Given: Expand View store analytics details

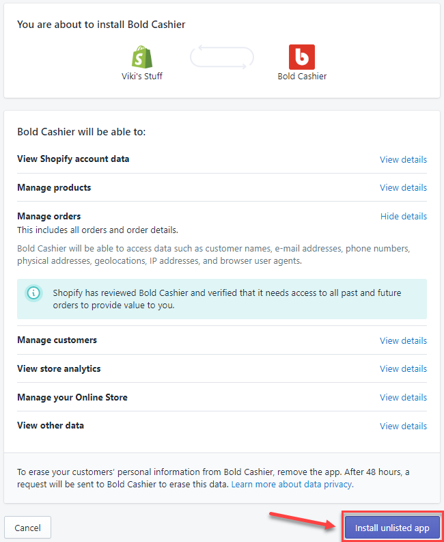Looking at the screenshot, I should tap(403, 368).
